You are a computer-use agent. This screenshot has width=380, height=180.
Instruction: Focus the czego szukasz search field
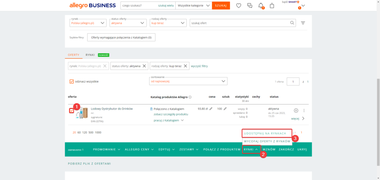tap(140, 5)
